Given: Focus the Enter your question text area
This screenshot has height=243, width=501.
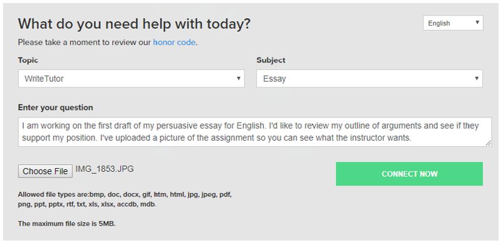Looking at the screenshot, I should (x=255, y=132).
